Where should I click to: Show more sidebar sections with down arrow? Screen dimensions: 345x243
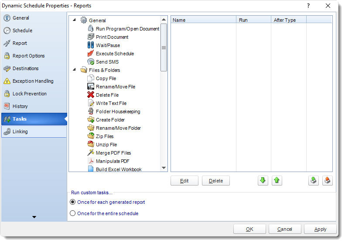(34, 217)
